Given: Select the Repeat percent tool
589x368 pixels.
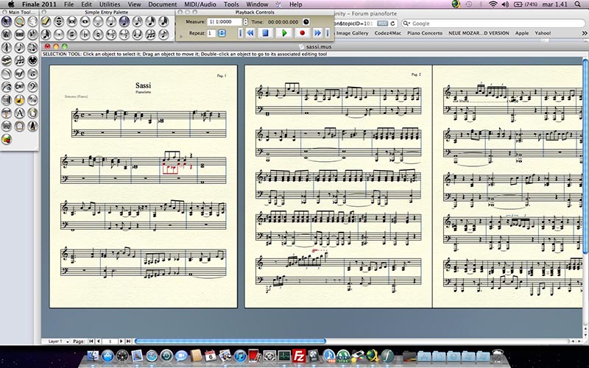Looking at the screenshot, I should click(x=32, y=100).
